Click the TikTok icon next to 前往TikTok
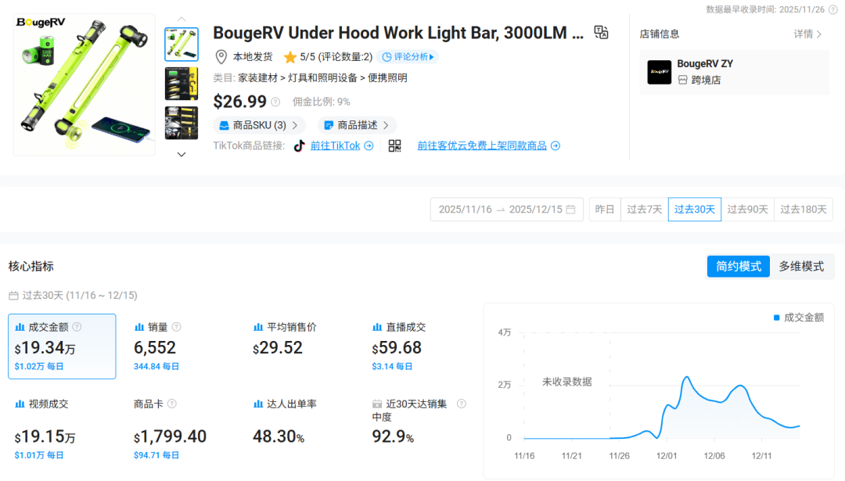 299,145
